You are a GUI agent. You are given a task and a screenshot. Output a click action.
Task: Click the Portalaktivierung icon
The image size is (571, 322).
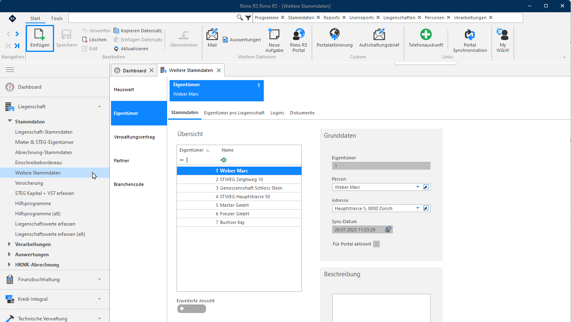click(x=335, y=35)
